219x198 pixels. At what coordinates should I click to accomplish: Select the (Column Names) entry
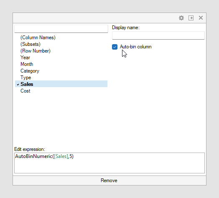[x=38, y=38]
